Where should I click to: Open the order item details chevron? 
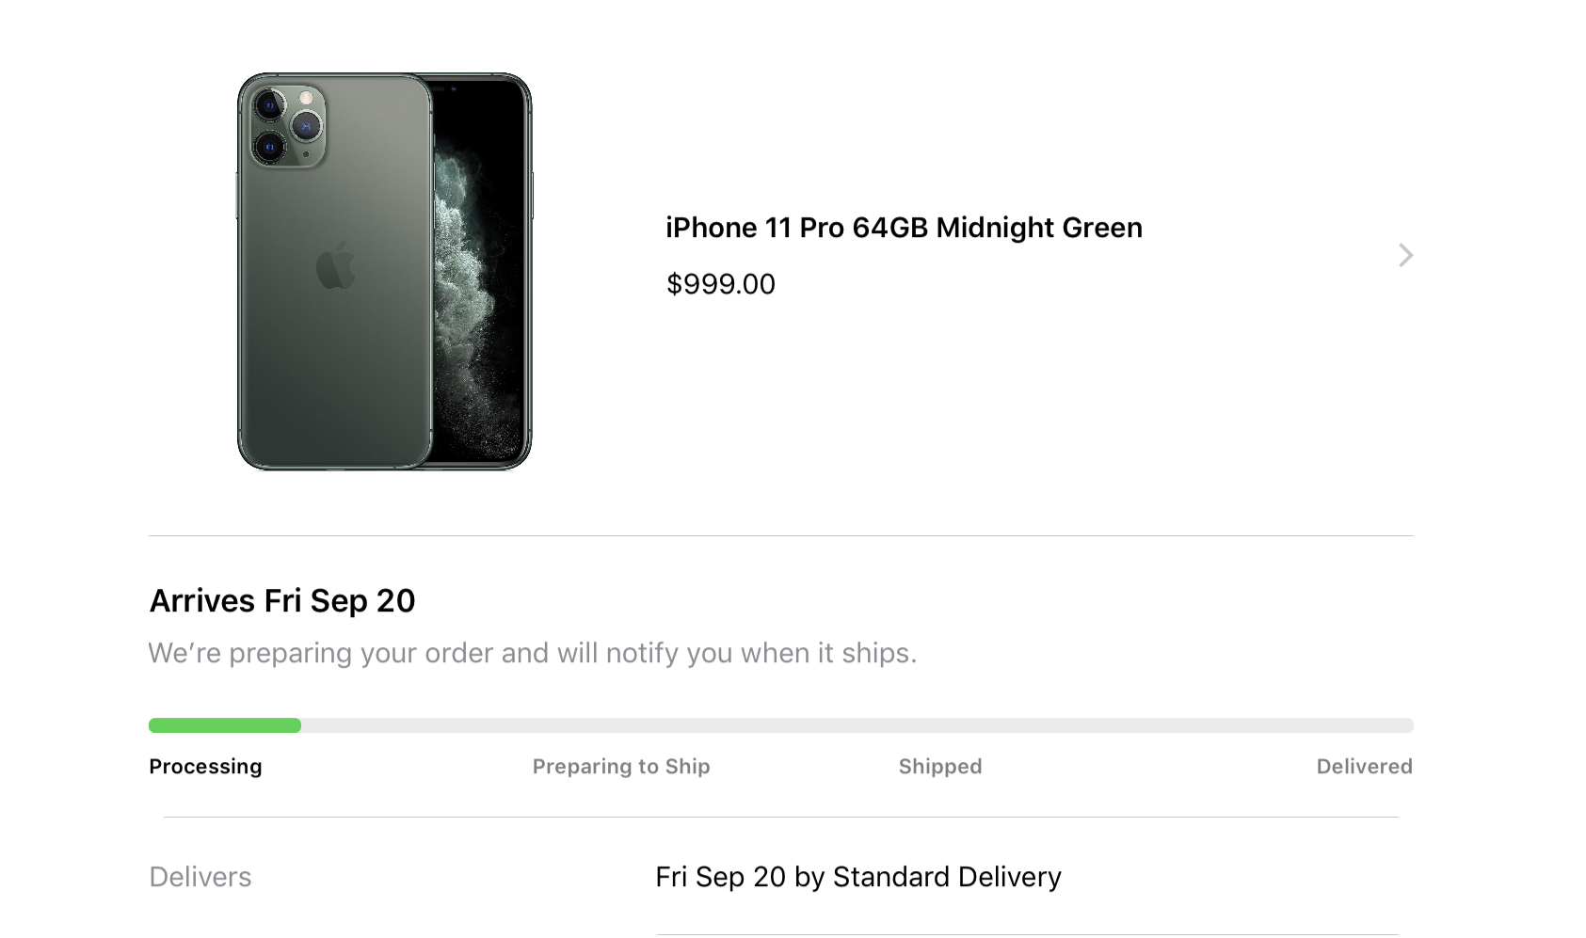click(x=1405, y=255)
